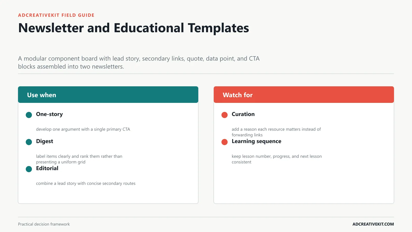Viewport: 412px width, 232px height.
Task: Click the 'Practical decision framework' footer text
Action: click(44, 224)
